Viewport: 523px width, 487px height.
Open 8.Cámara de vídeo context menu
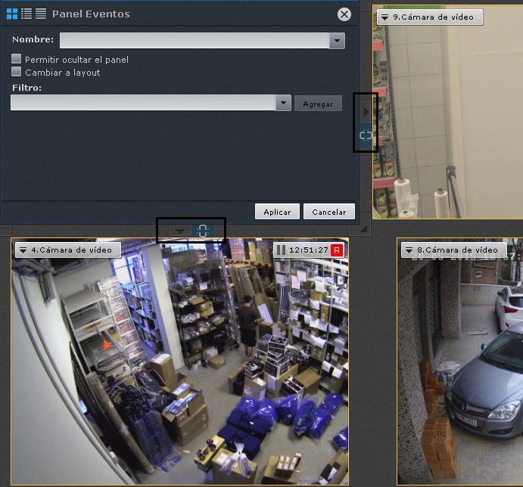tap(409, 250)
